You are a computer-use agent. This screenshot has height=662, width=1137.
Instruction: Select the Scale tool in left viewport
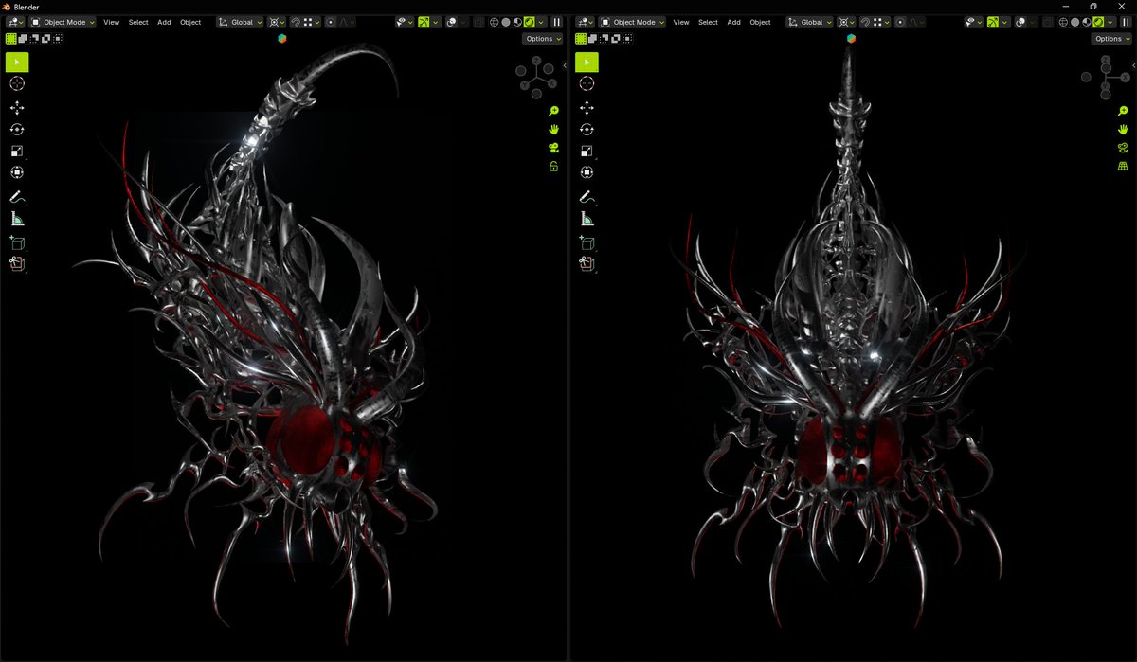point(17,152)
